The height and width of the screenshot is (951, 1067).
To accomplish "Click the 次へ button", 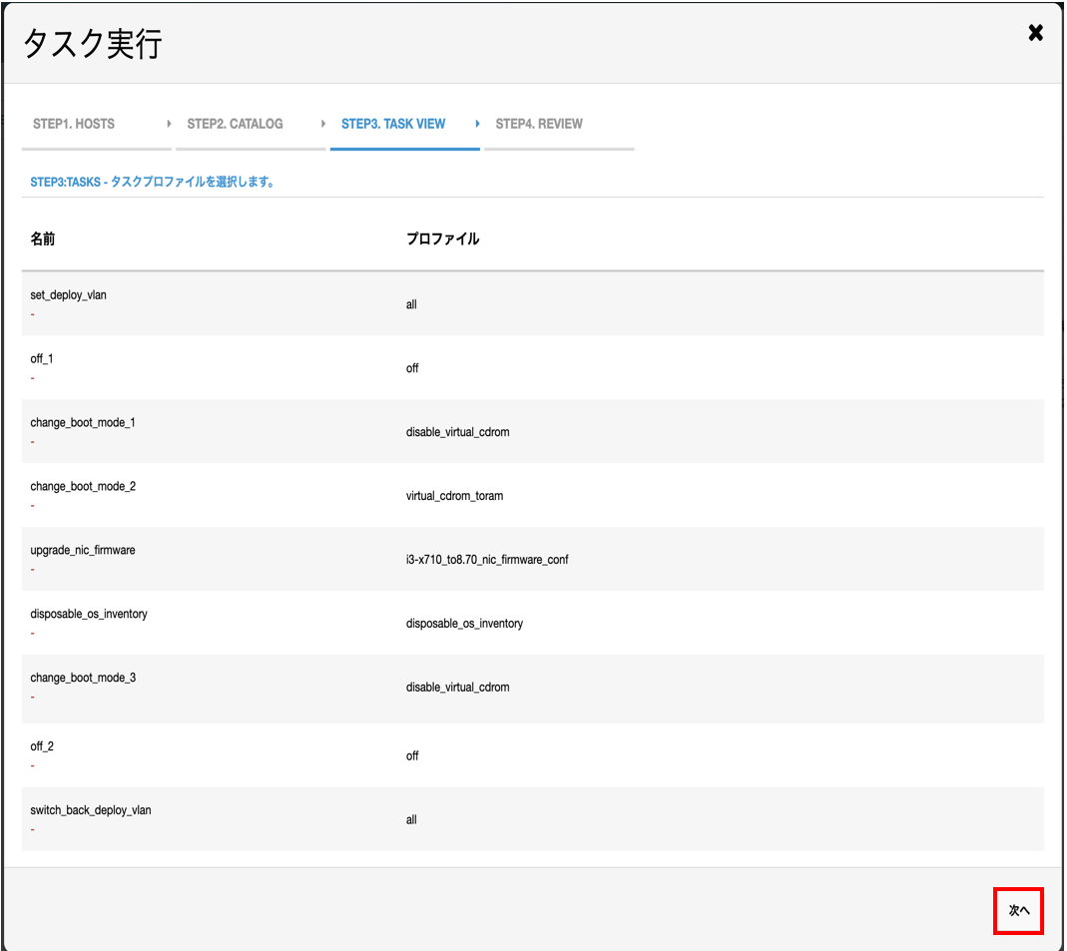I will [x=1018, y=911].
